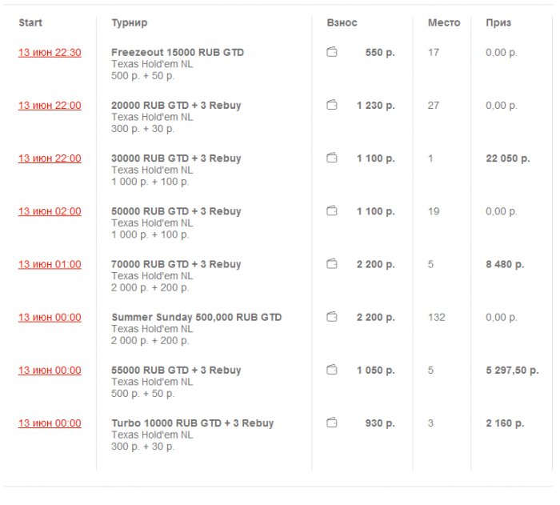Select Summer Sunday 500,000 RUB GTD title
This screenshot has width=560, height=505.
point(196,317)
